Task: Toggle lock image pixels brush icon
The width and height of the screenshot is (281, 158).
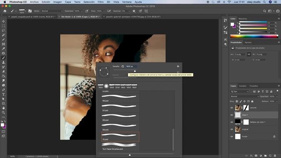Action: [241, 101]
